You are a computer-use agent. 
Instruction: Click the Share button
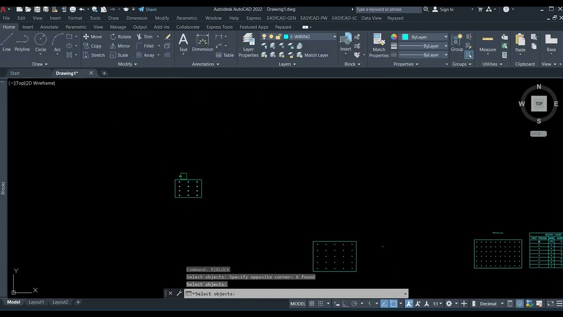tap(147, 9)
